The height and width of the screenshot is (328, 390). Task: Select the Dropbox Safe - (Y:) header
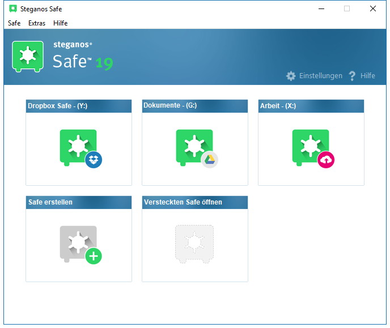click(x=79, y=106)
